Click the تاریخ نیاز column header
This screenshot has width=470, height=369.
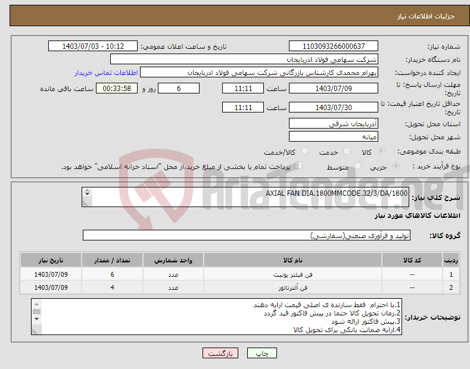click(51, 260)
